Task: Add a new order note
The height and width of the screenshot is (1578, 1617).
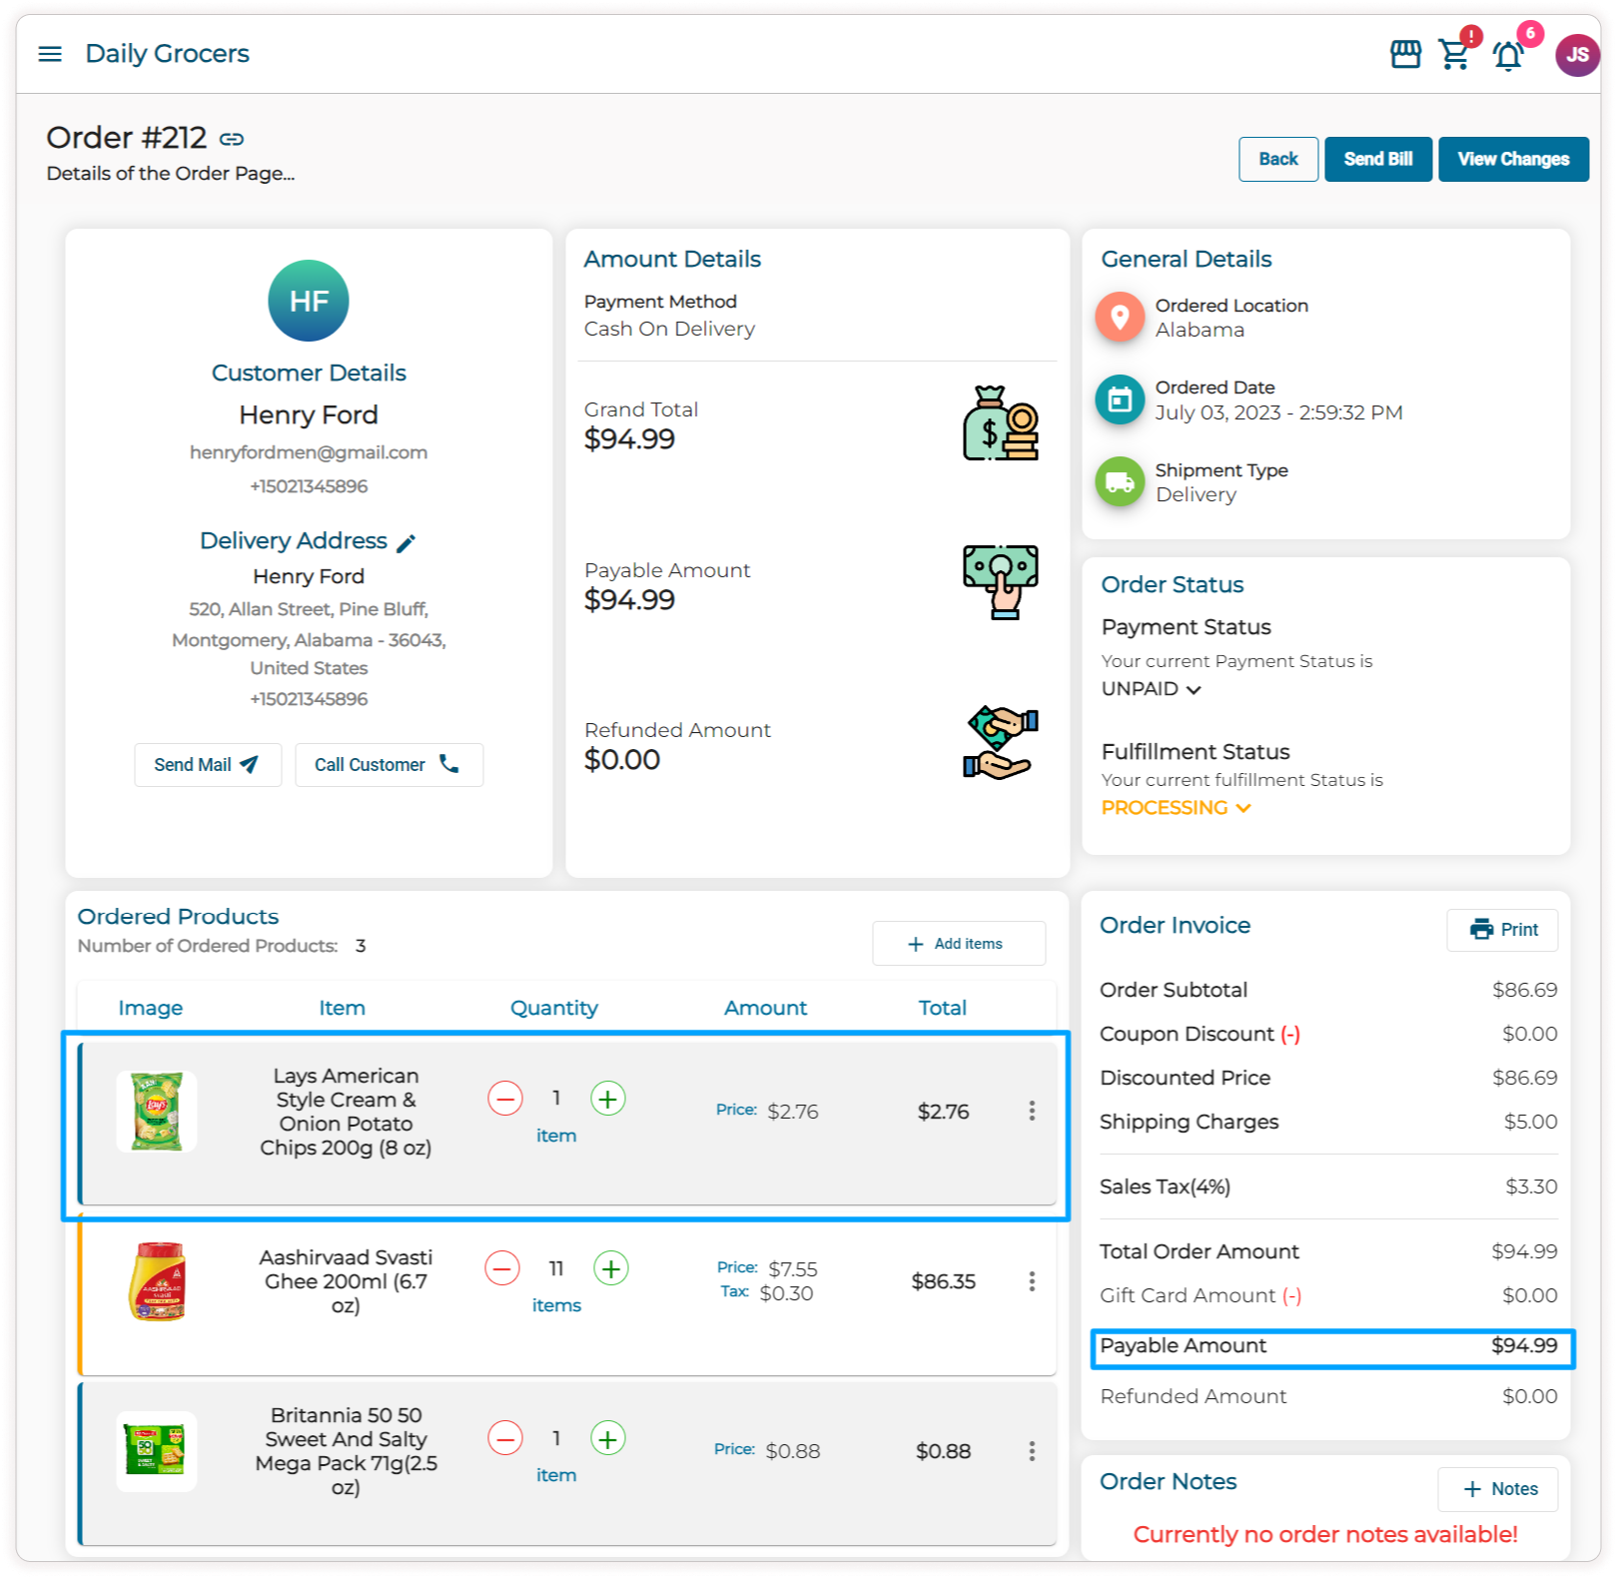Action: [1498, 1489]
